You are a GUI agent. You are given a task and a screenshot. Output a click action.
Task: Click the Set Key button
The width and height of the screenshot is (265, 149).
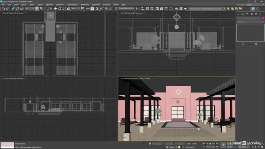pyautogui.click(x=230, y=147)
